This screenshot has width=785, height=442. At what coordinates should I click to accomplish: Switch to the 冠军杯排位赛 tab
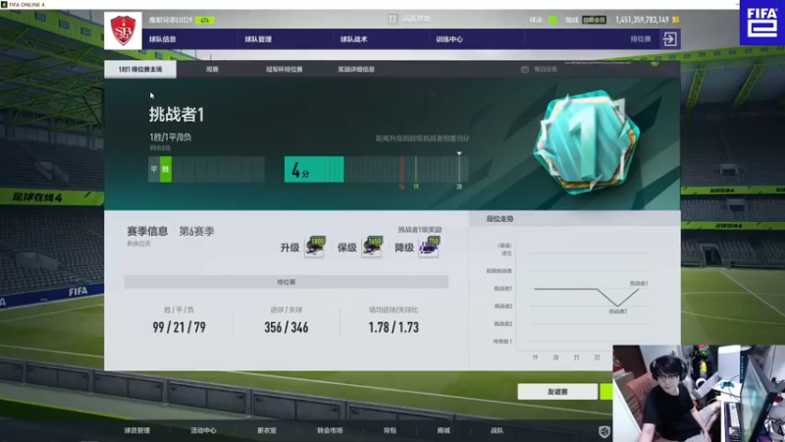click(x=284, y=69)
